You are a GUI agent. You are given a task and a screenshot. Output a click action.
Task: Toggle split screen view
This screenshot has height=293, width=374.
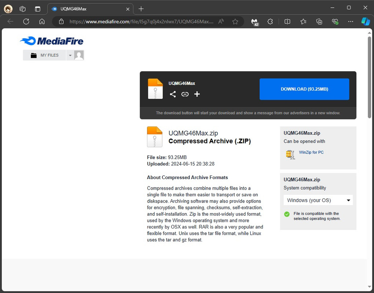coord(287,22)
